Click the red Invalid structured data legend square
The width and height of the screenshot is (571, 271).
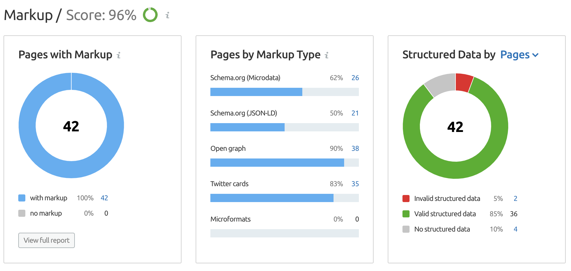pyautogui.click(x=406, y=198)
